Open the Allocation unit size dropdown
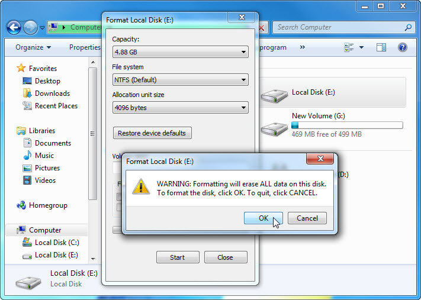Image resolution: width=421 pixels, height=300 pixels. (x=181, y=108)
